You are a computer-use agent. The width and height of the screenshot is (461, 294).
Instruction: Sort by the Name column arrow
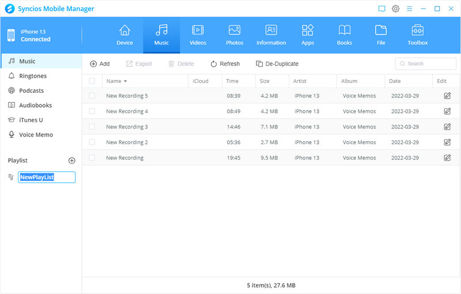125,81
